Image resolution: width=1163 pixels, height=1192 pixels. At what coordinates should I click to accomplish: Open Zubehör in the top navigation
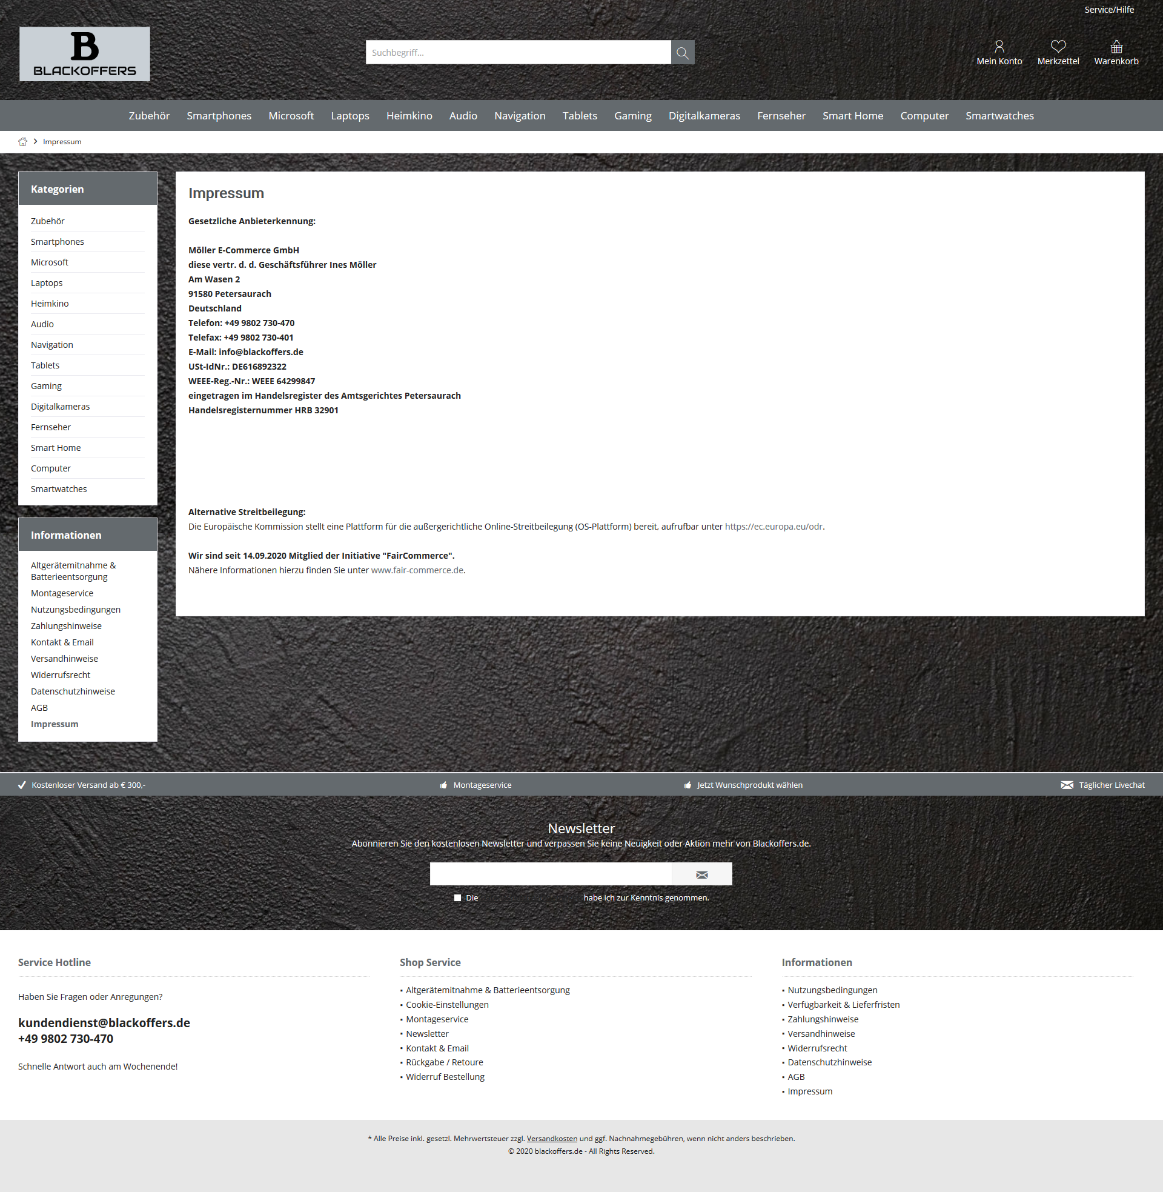pos(149,116)
